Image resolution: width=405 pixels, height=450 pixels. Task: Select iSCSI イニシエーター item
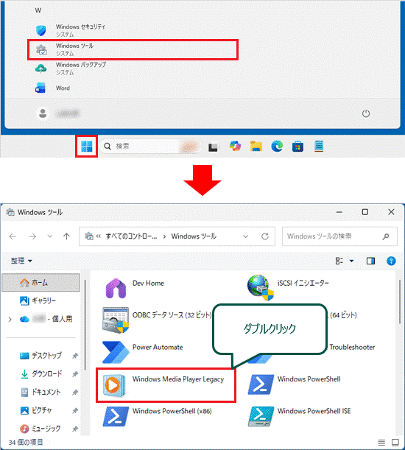click(288, 288)
